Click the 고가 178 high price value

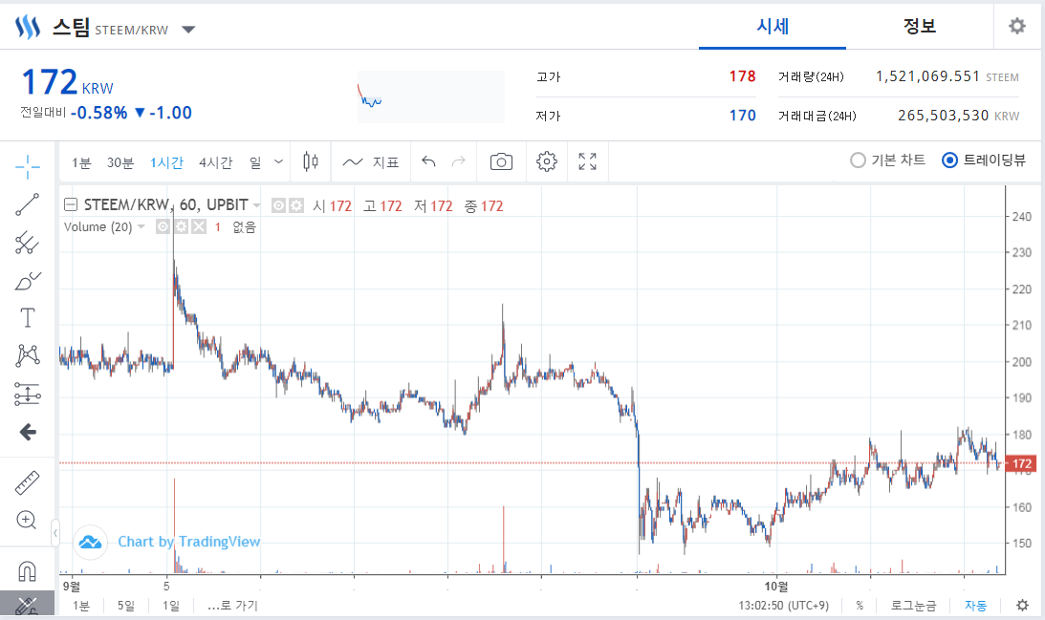pos(743,76)
